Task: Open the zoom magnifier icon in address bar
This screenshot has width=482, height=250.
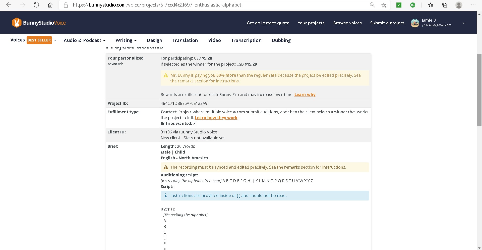Action: [372, 5]
